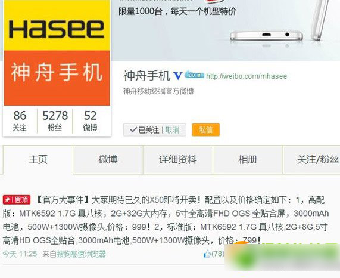The image size is (340, 278).
Task: Click the thumbs-up like icon (78)
Action: coord(207,254)
